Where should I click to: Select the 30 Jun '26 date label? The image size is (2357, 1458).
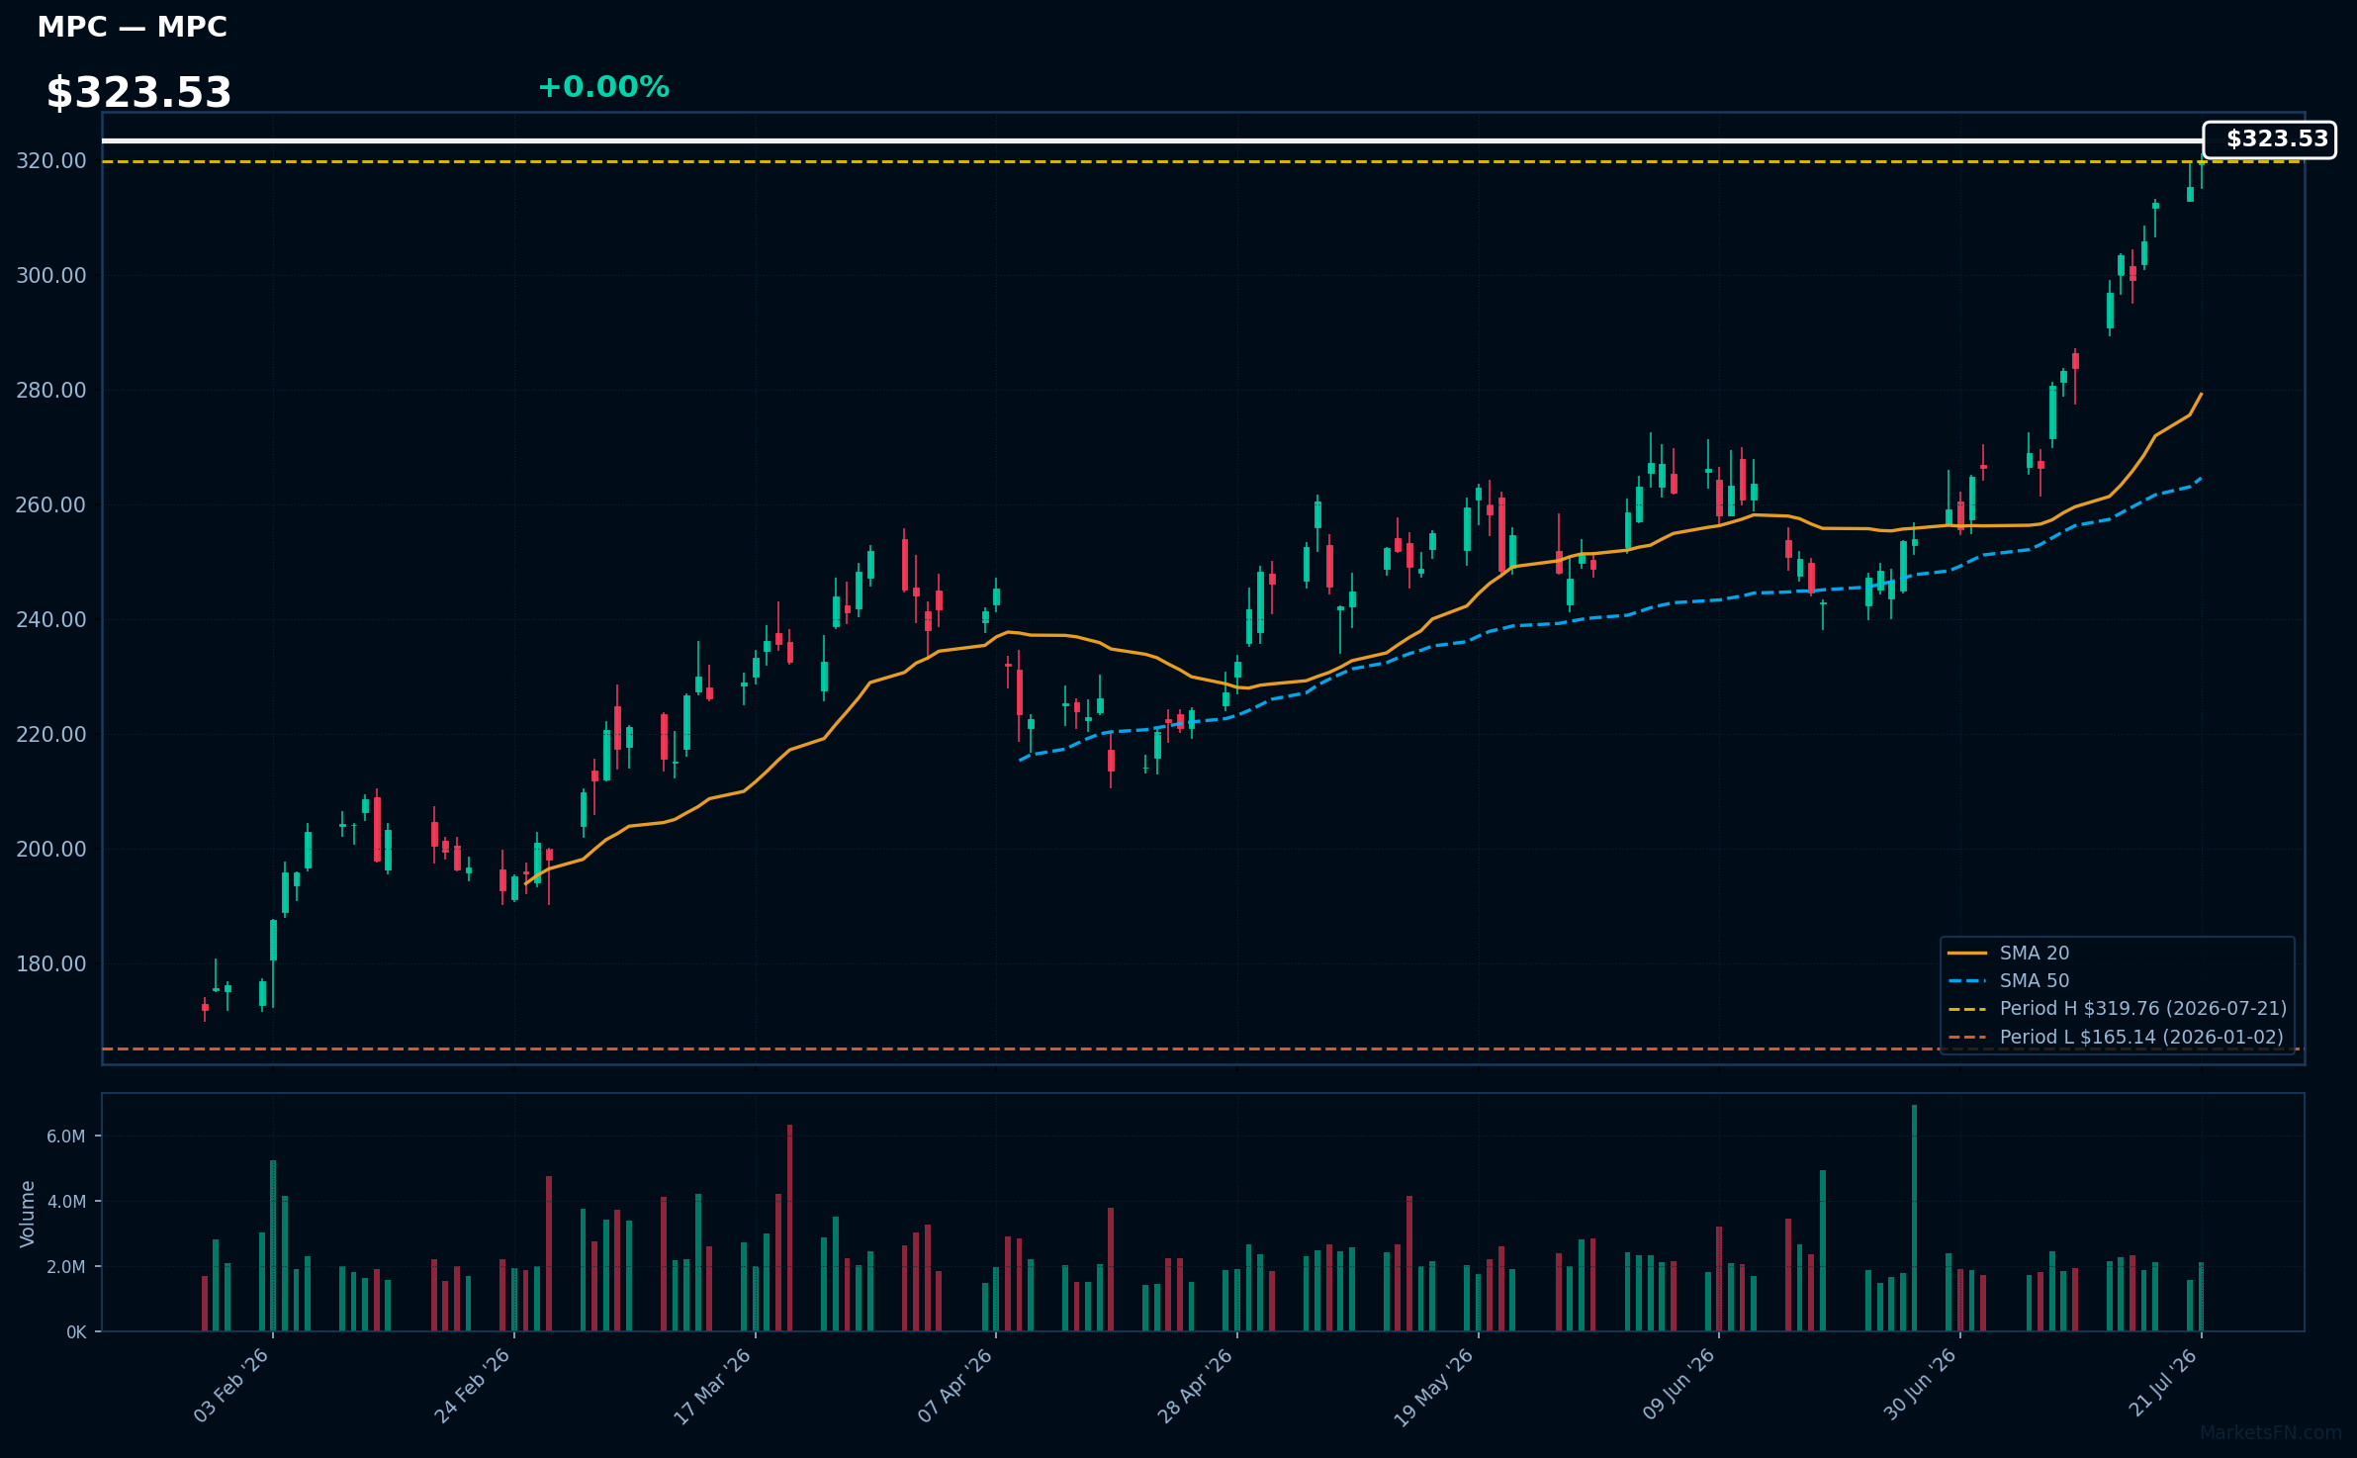pos(1921,1385)
